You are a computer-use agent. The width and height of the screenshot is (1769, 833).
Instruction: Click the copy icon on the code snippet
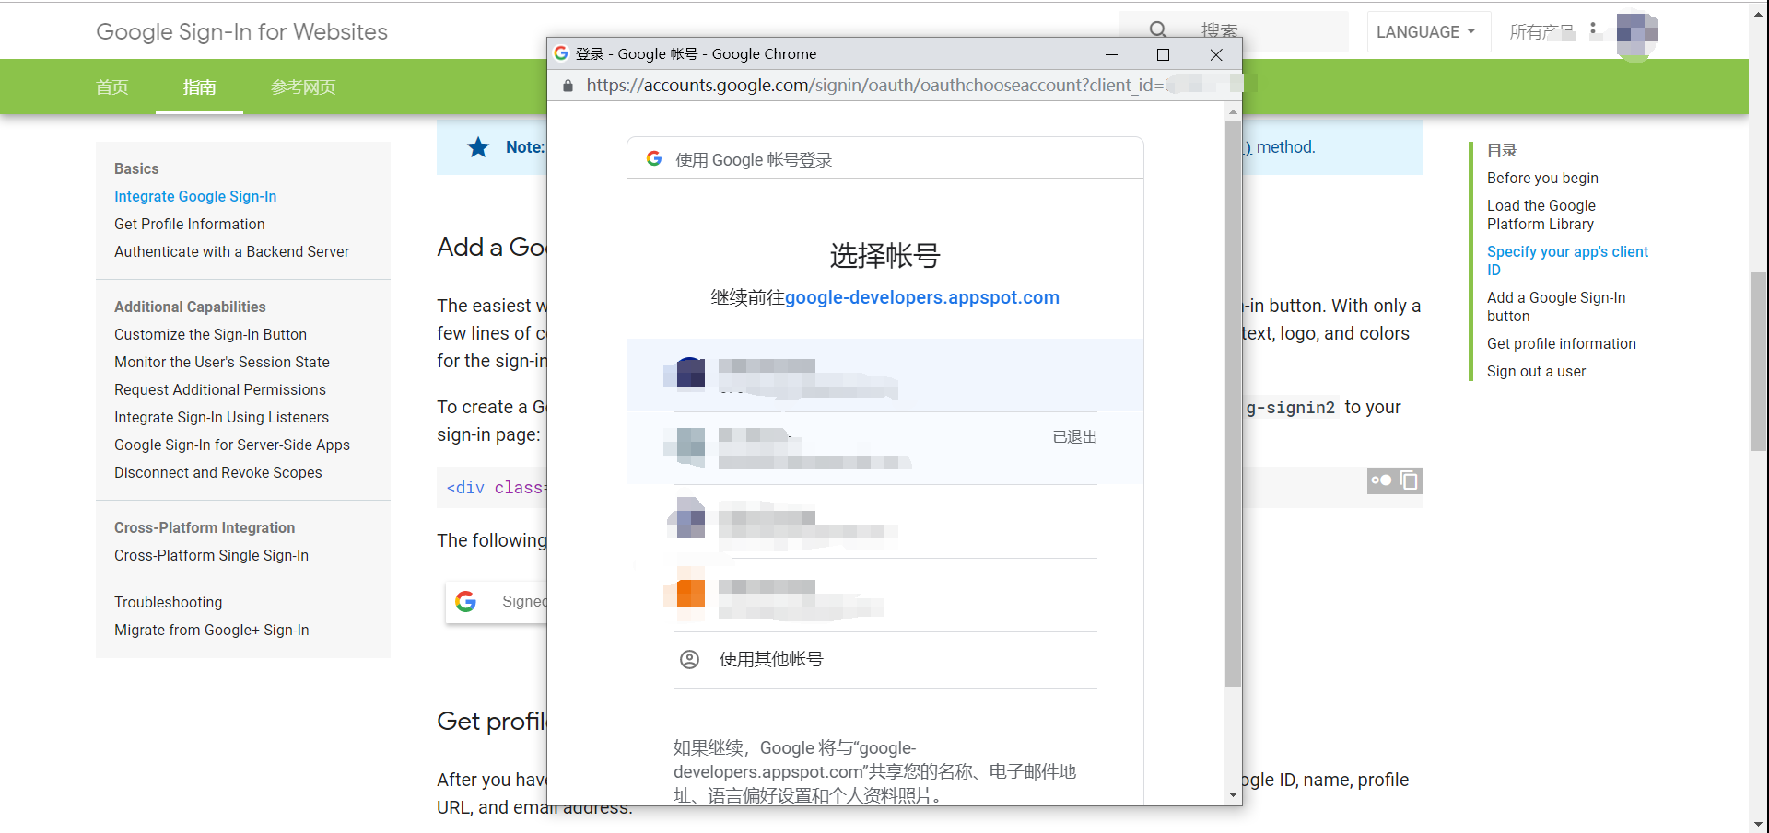tap(1409, 480)
